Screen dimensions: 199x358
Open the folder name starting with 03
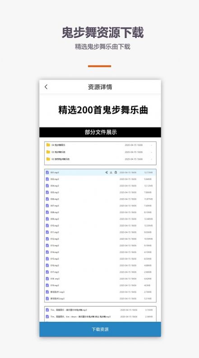pos(59,152)
